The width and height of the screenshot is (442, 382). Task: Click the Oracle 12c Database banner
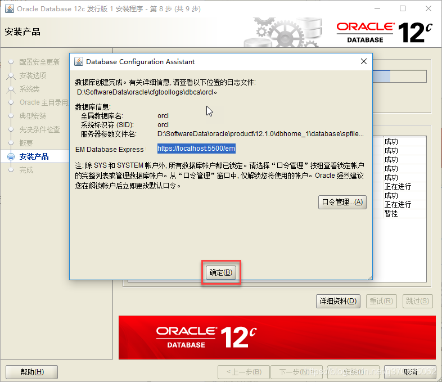click(x=277, y=338)
